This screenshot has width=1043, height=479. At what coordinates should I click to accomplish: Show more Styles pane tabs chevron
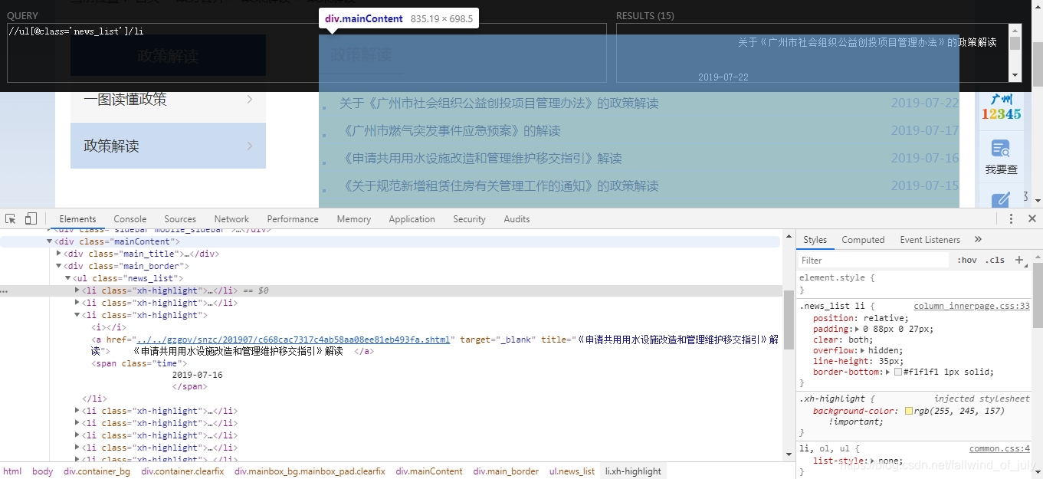(x=978, y=240)
